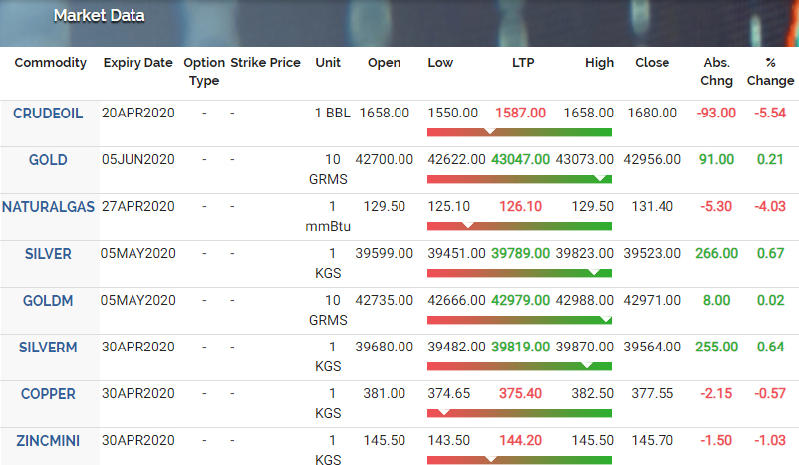Click the % Change column header
The width and height of the screenshot is (799, 465).
770,72
